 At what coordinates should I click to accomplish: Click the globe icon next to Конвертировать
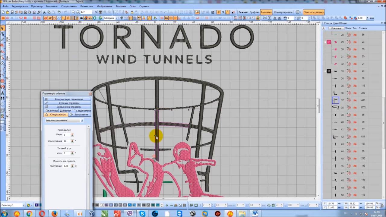click(298, 12)
